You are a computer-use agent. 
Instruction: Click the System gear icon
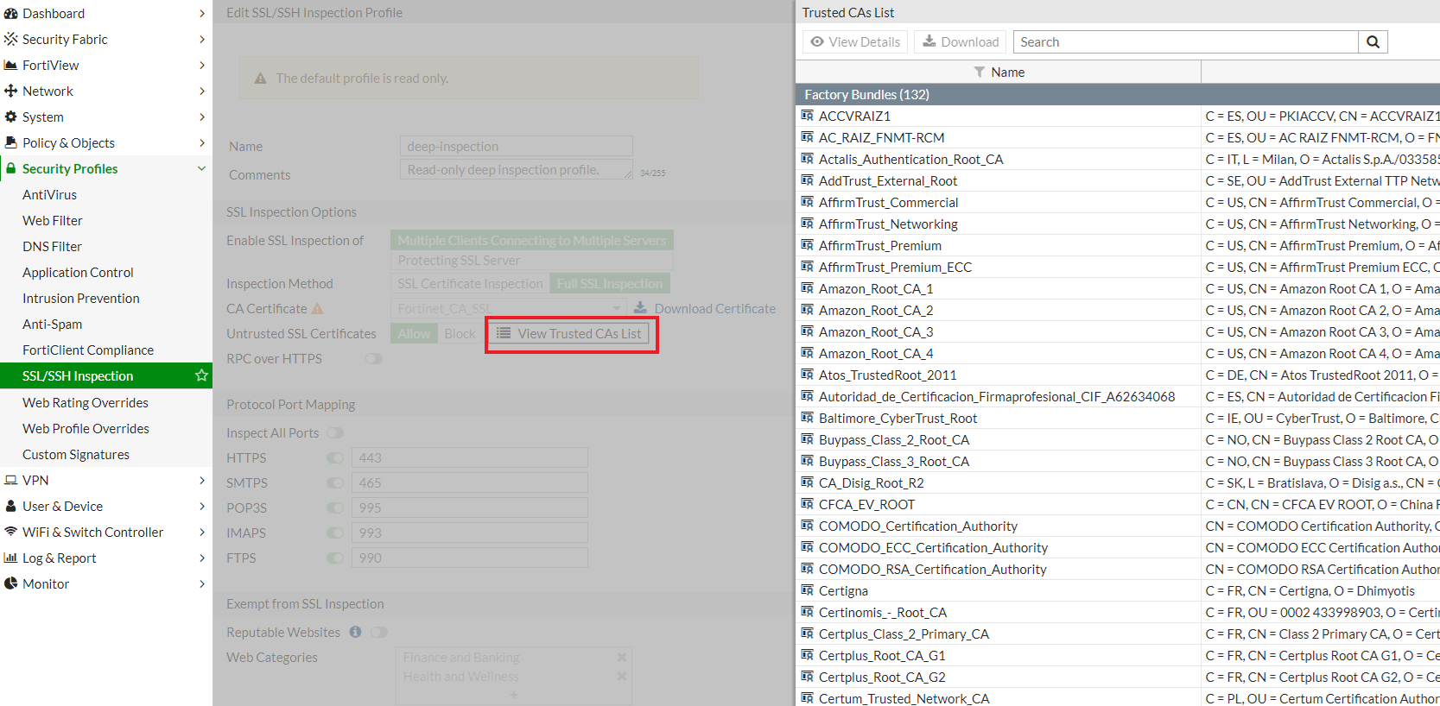(x=11, y=117)
